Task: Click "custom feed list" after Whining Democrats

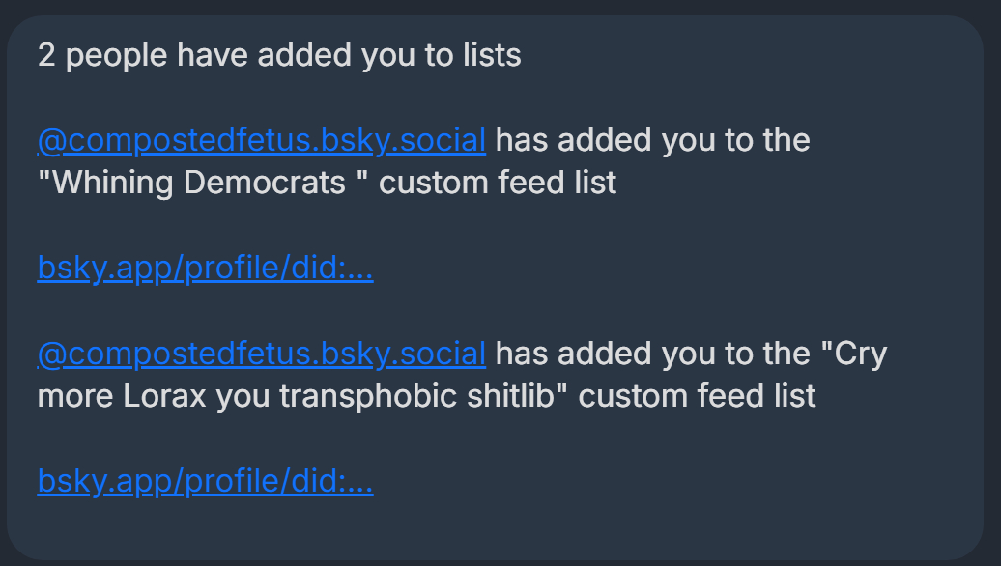Action: click(x=498, y=184)
